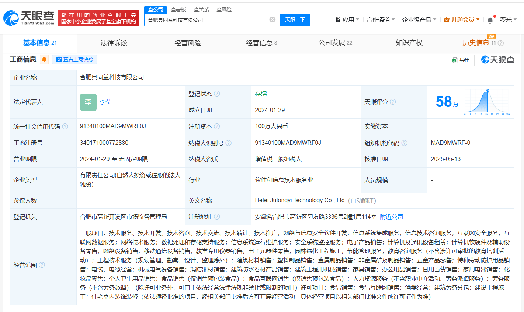
Task: Select the 查公司 search tab
Action: tap(156, 10)
